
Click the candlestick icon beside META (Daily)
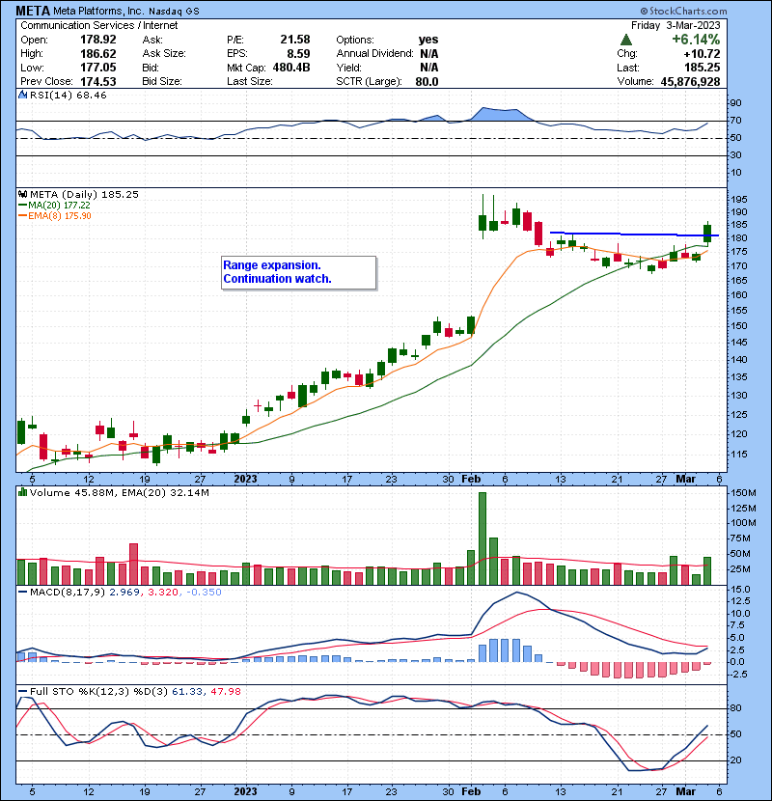click(22, 194)
